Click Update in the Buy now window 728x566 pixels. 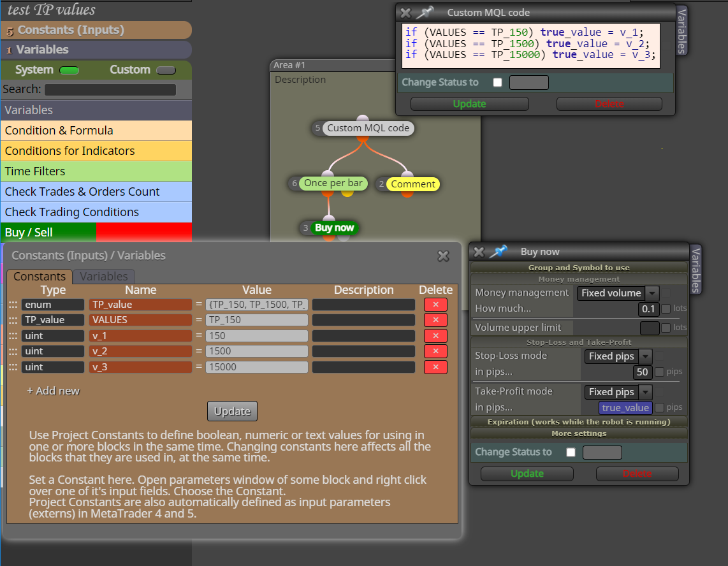click(527, 474)
